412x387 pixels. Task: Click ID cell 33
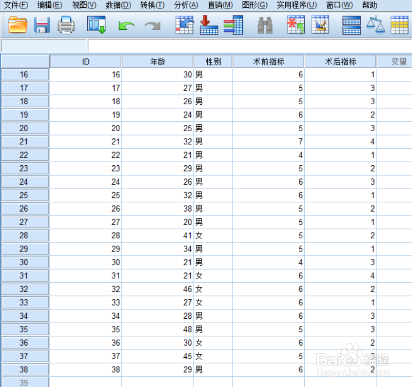point(86,302)
